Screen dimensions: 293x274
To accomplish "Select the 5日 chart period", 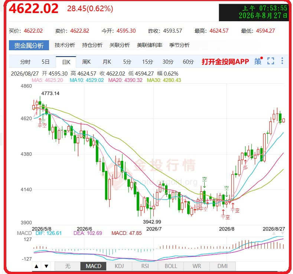I will [45, 62].
